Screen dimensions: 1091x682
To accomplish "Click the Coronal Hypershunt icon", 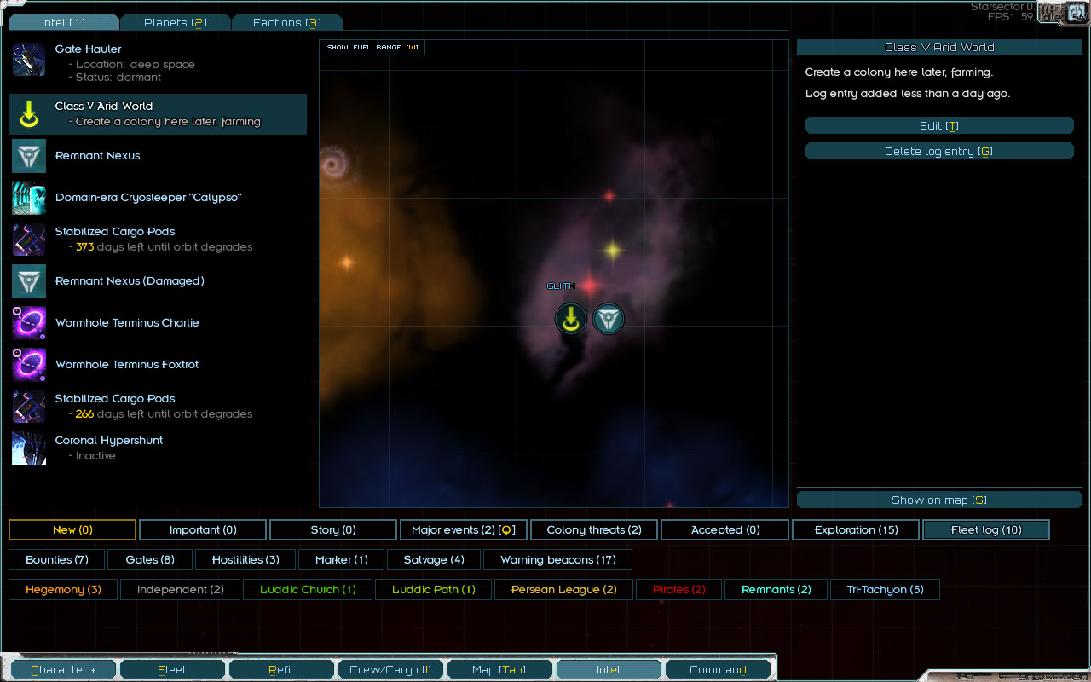I will pos(29,448).
